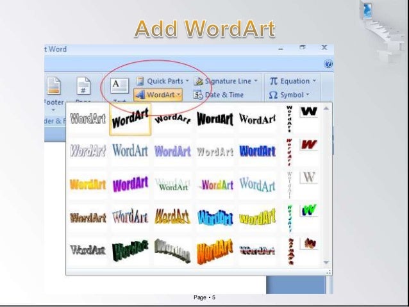Choose gray serif W thumbnail
This screenshot has width=409, height=307.
point(309,178)
